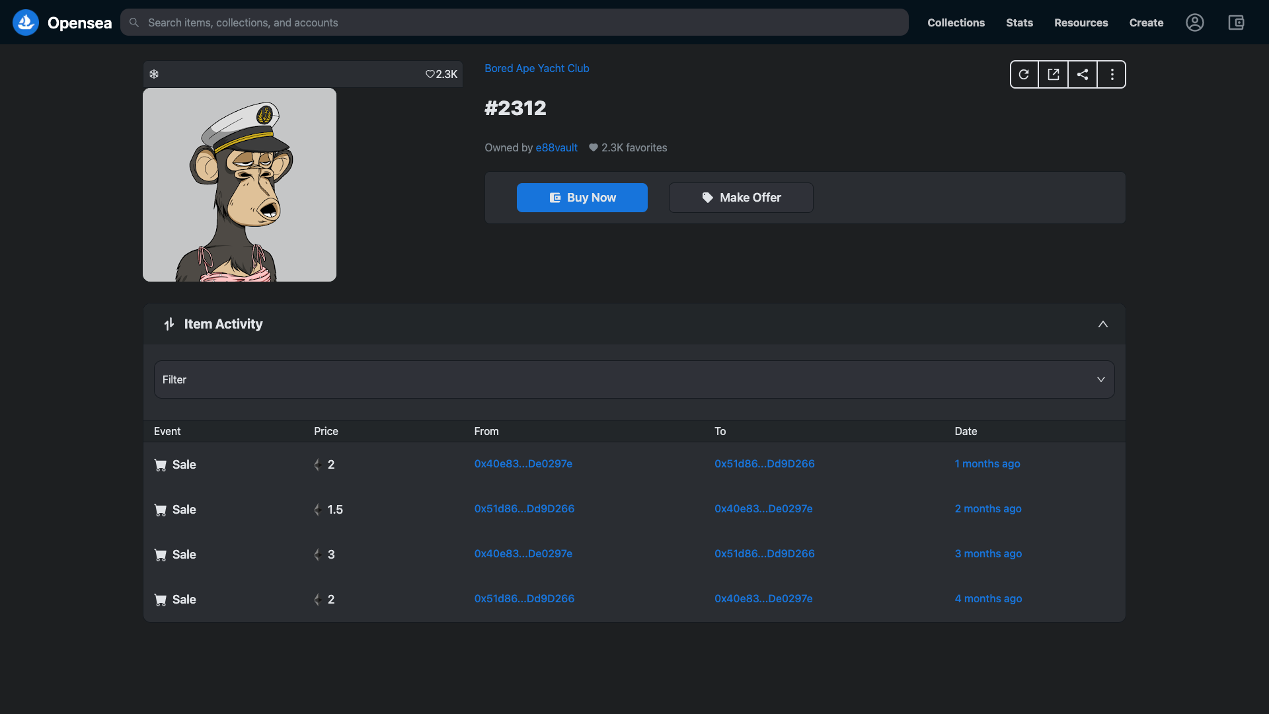
Task: Open the From address in the 1 months ago row
Action: point(523,464)
